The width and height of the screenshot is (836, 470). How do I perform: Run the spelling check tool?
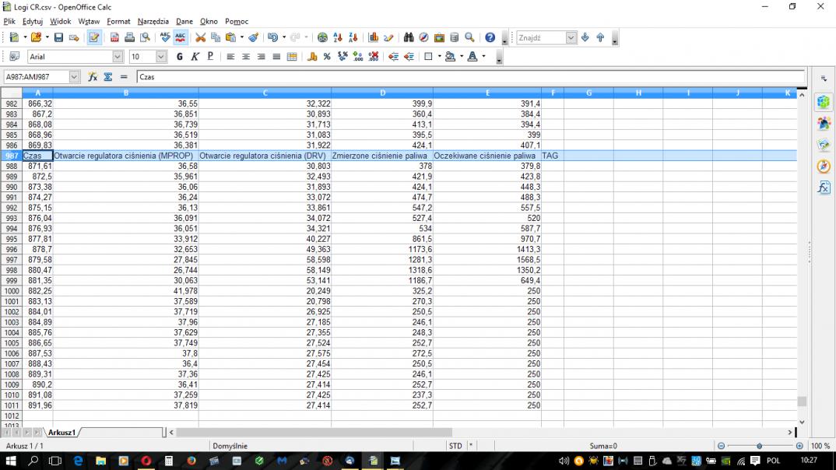coord(165,38)
